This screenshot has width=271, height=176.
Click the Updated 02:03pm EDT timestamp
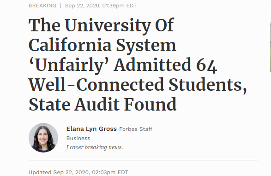pos(78,172)
